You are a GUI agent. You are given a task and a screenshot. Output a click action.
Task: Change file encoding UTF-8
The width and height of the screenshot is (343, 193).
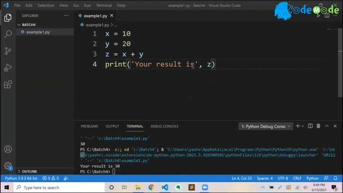pos(283,178)
